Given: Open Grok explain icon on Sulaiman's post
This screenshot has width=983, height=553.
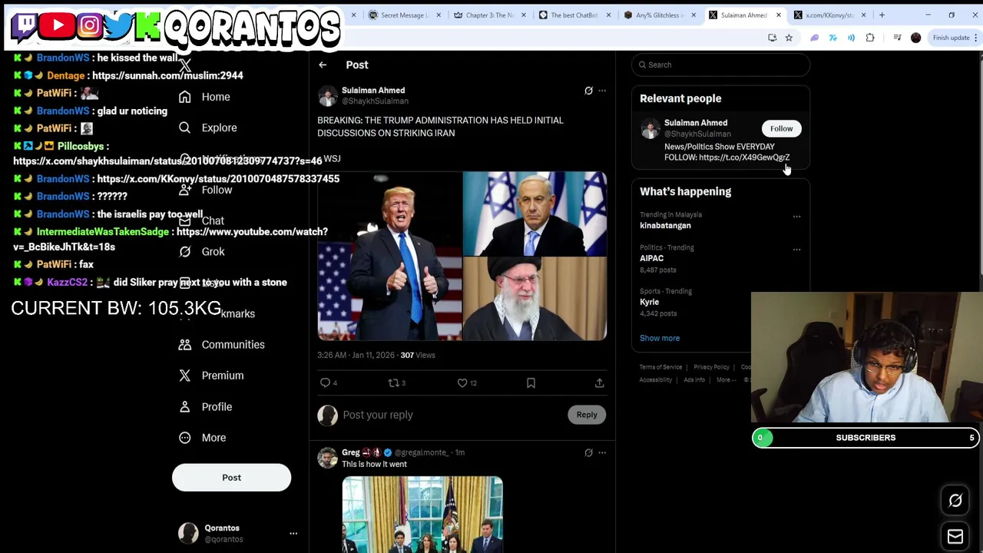Looking at the screenshot, I should click(588, 91).
